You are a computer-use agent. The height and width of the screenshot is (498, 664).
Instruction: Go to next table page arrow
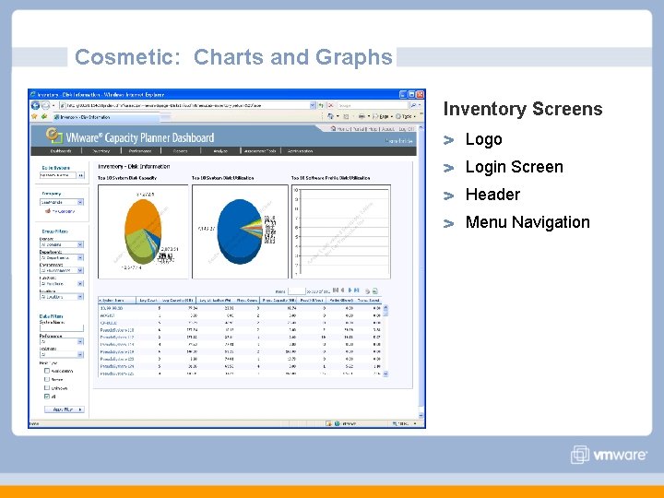350,290
